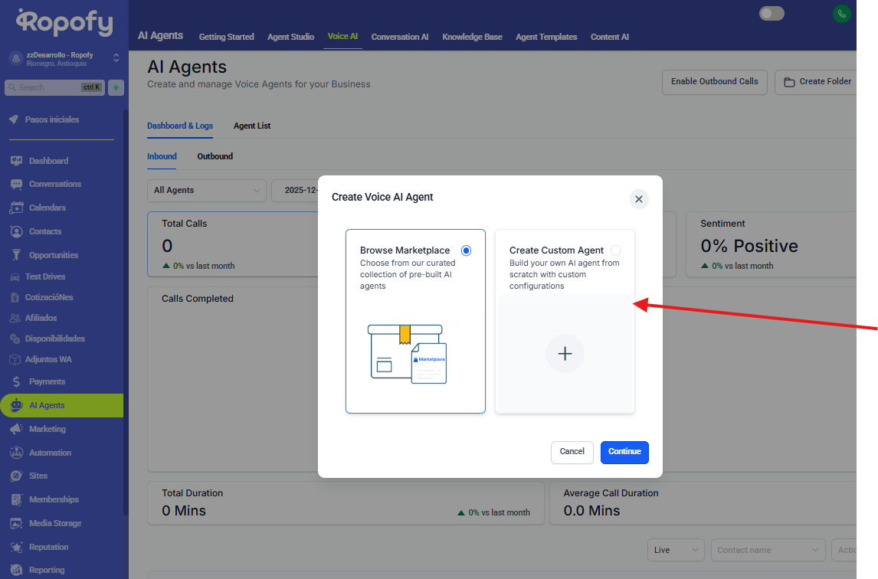878x579 pixels.
Task: Toggle the switch in the top header
Action: point(772,13)
